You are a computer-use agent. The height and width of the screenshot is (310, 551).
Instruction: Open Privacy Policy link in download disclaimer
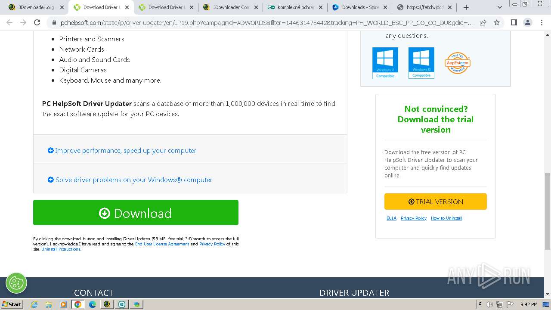tap(212, 244)
